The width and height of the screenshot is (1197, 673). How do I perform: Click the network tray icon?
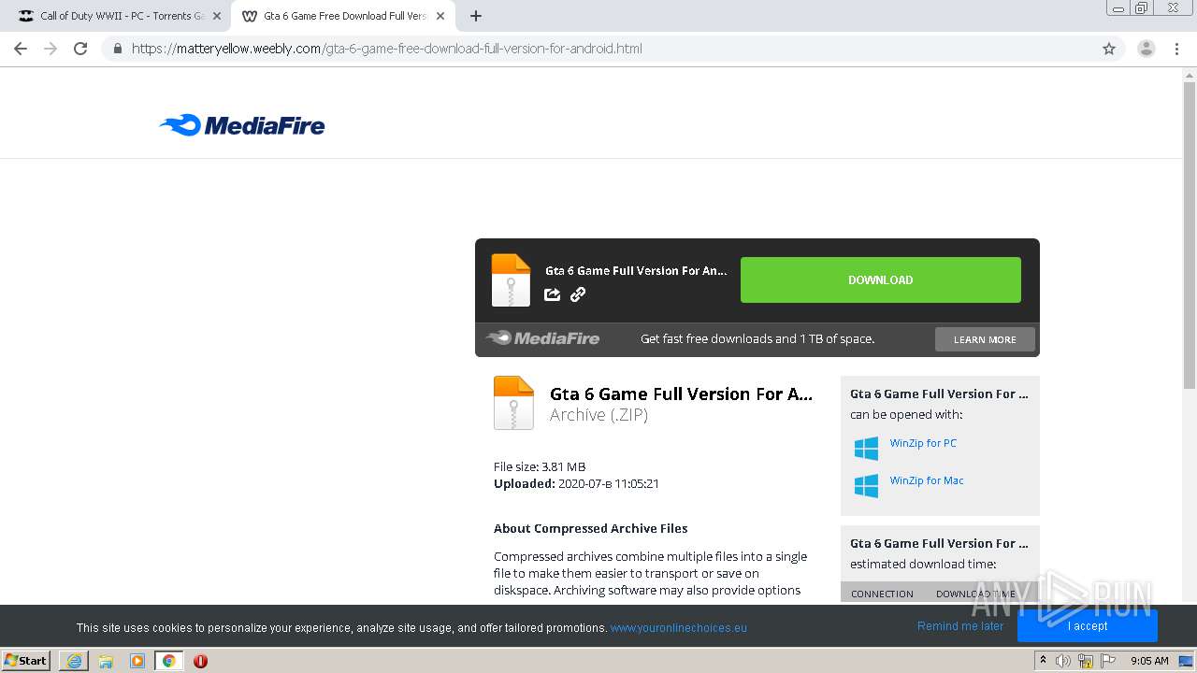pos(1086,661)
